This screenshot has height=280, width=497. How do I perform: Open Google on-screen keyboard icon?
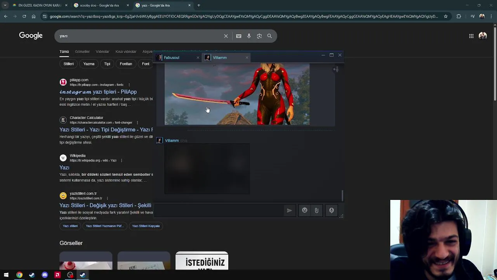tap(239, 36)
